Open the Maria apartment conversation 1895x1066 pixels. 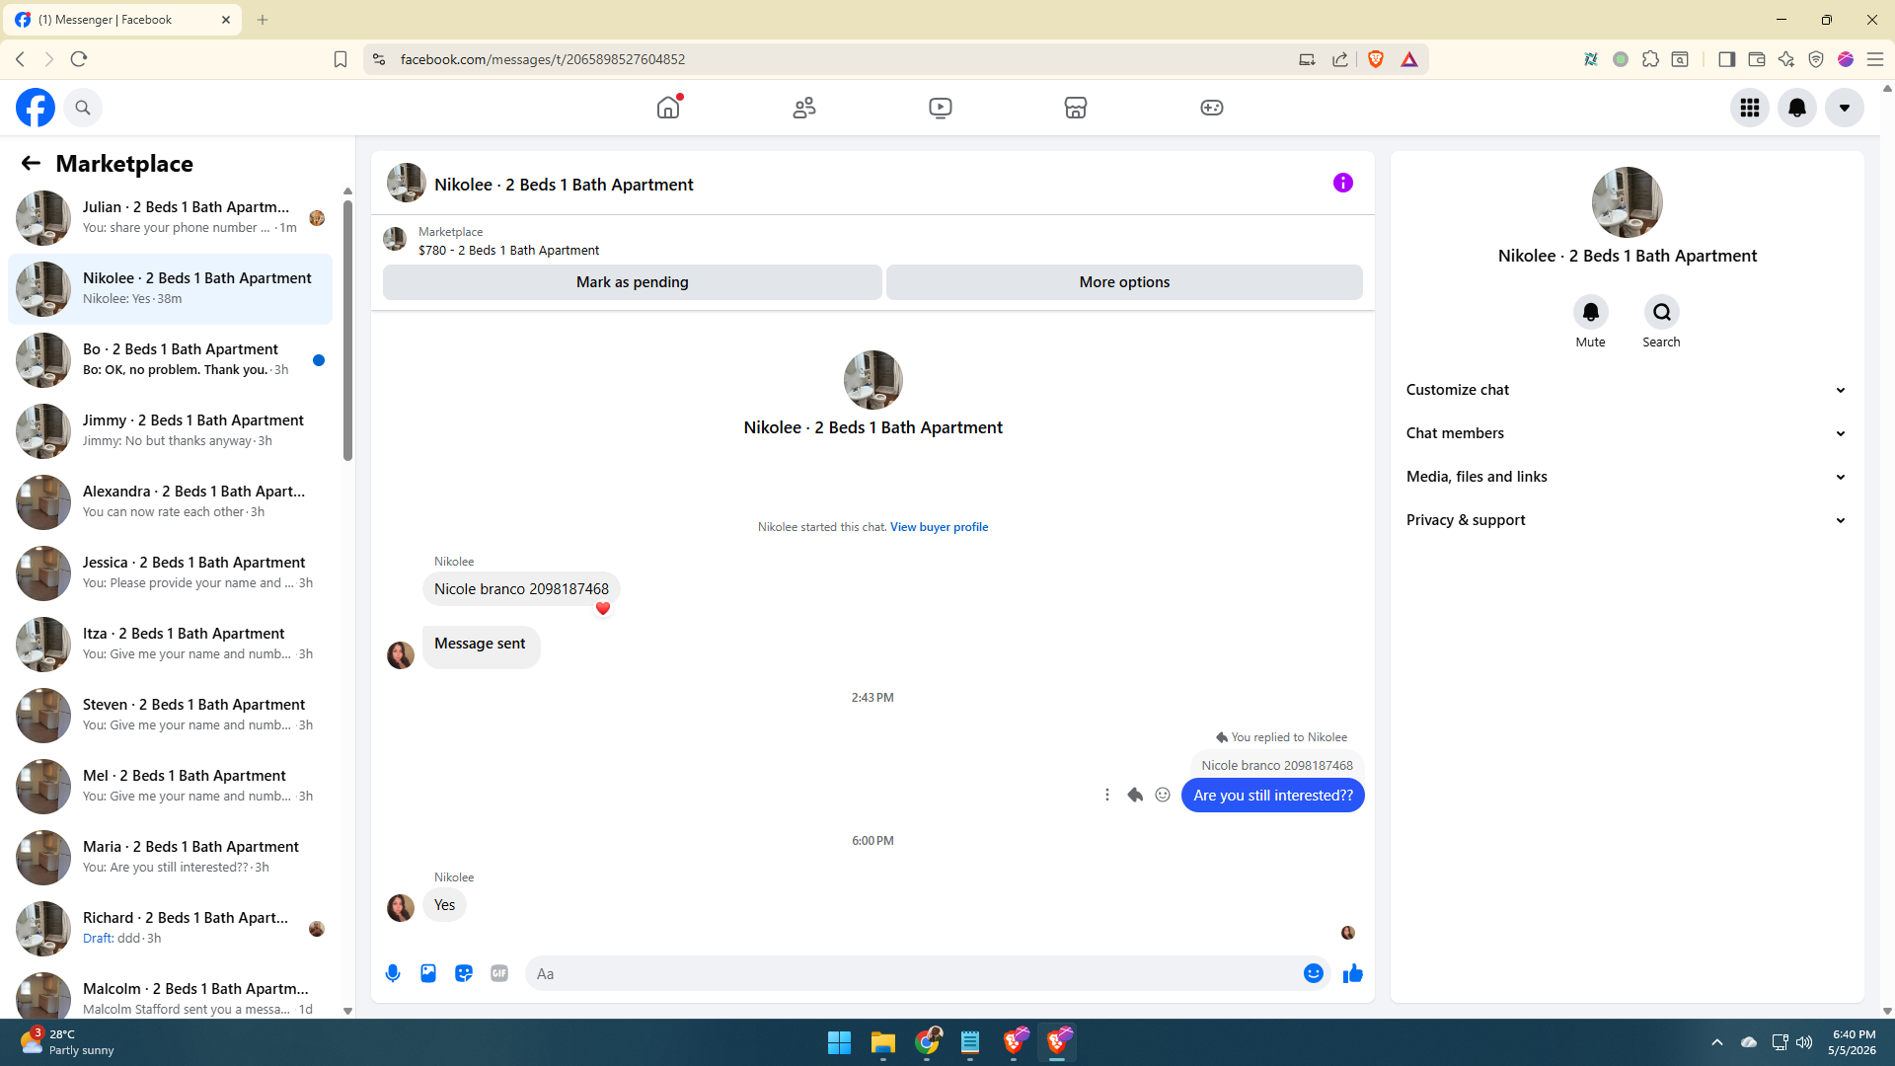pyautogui.click(x=171, y=857)
